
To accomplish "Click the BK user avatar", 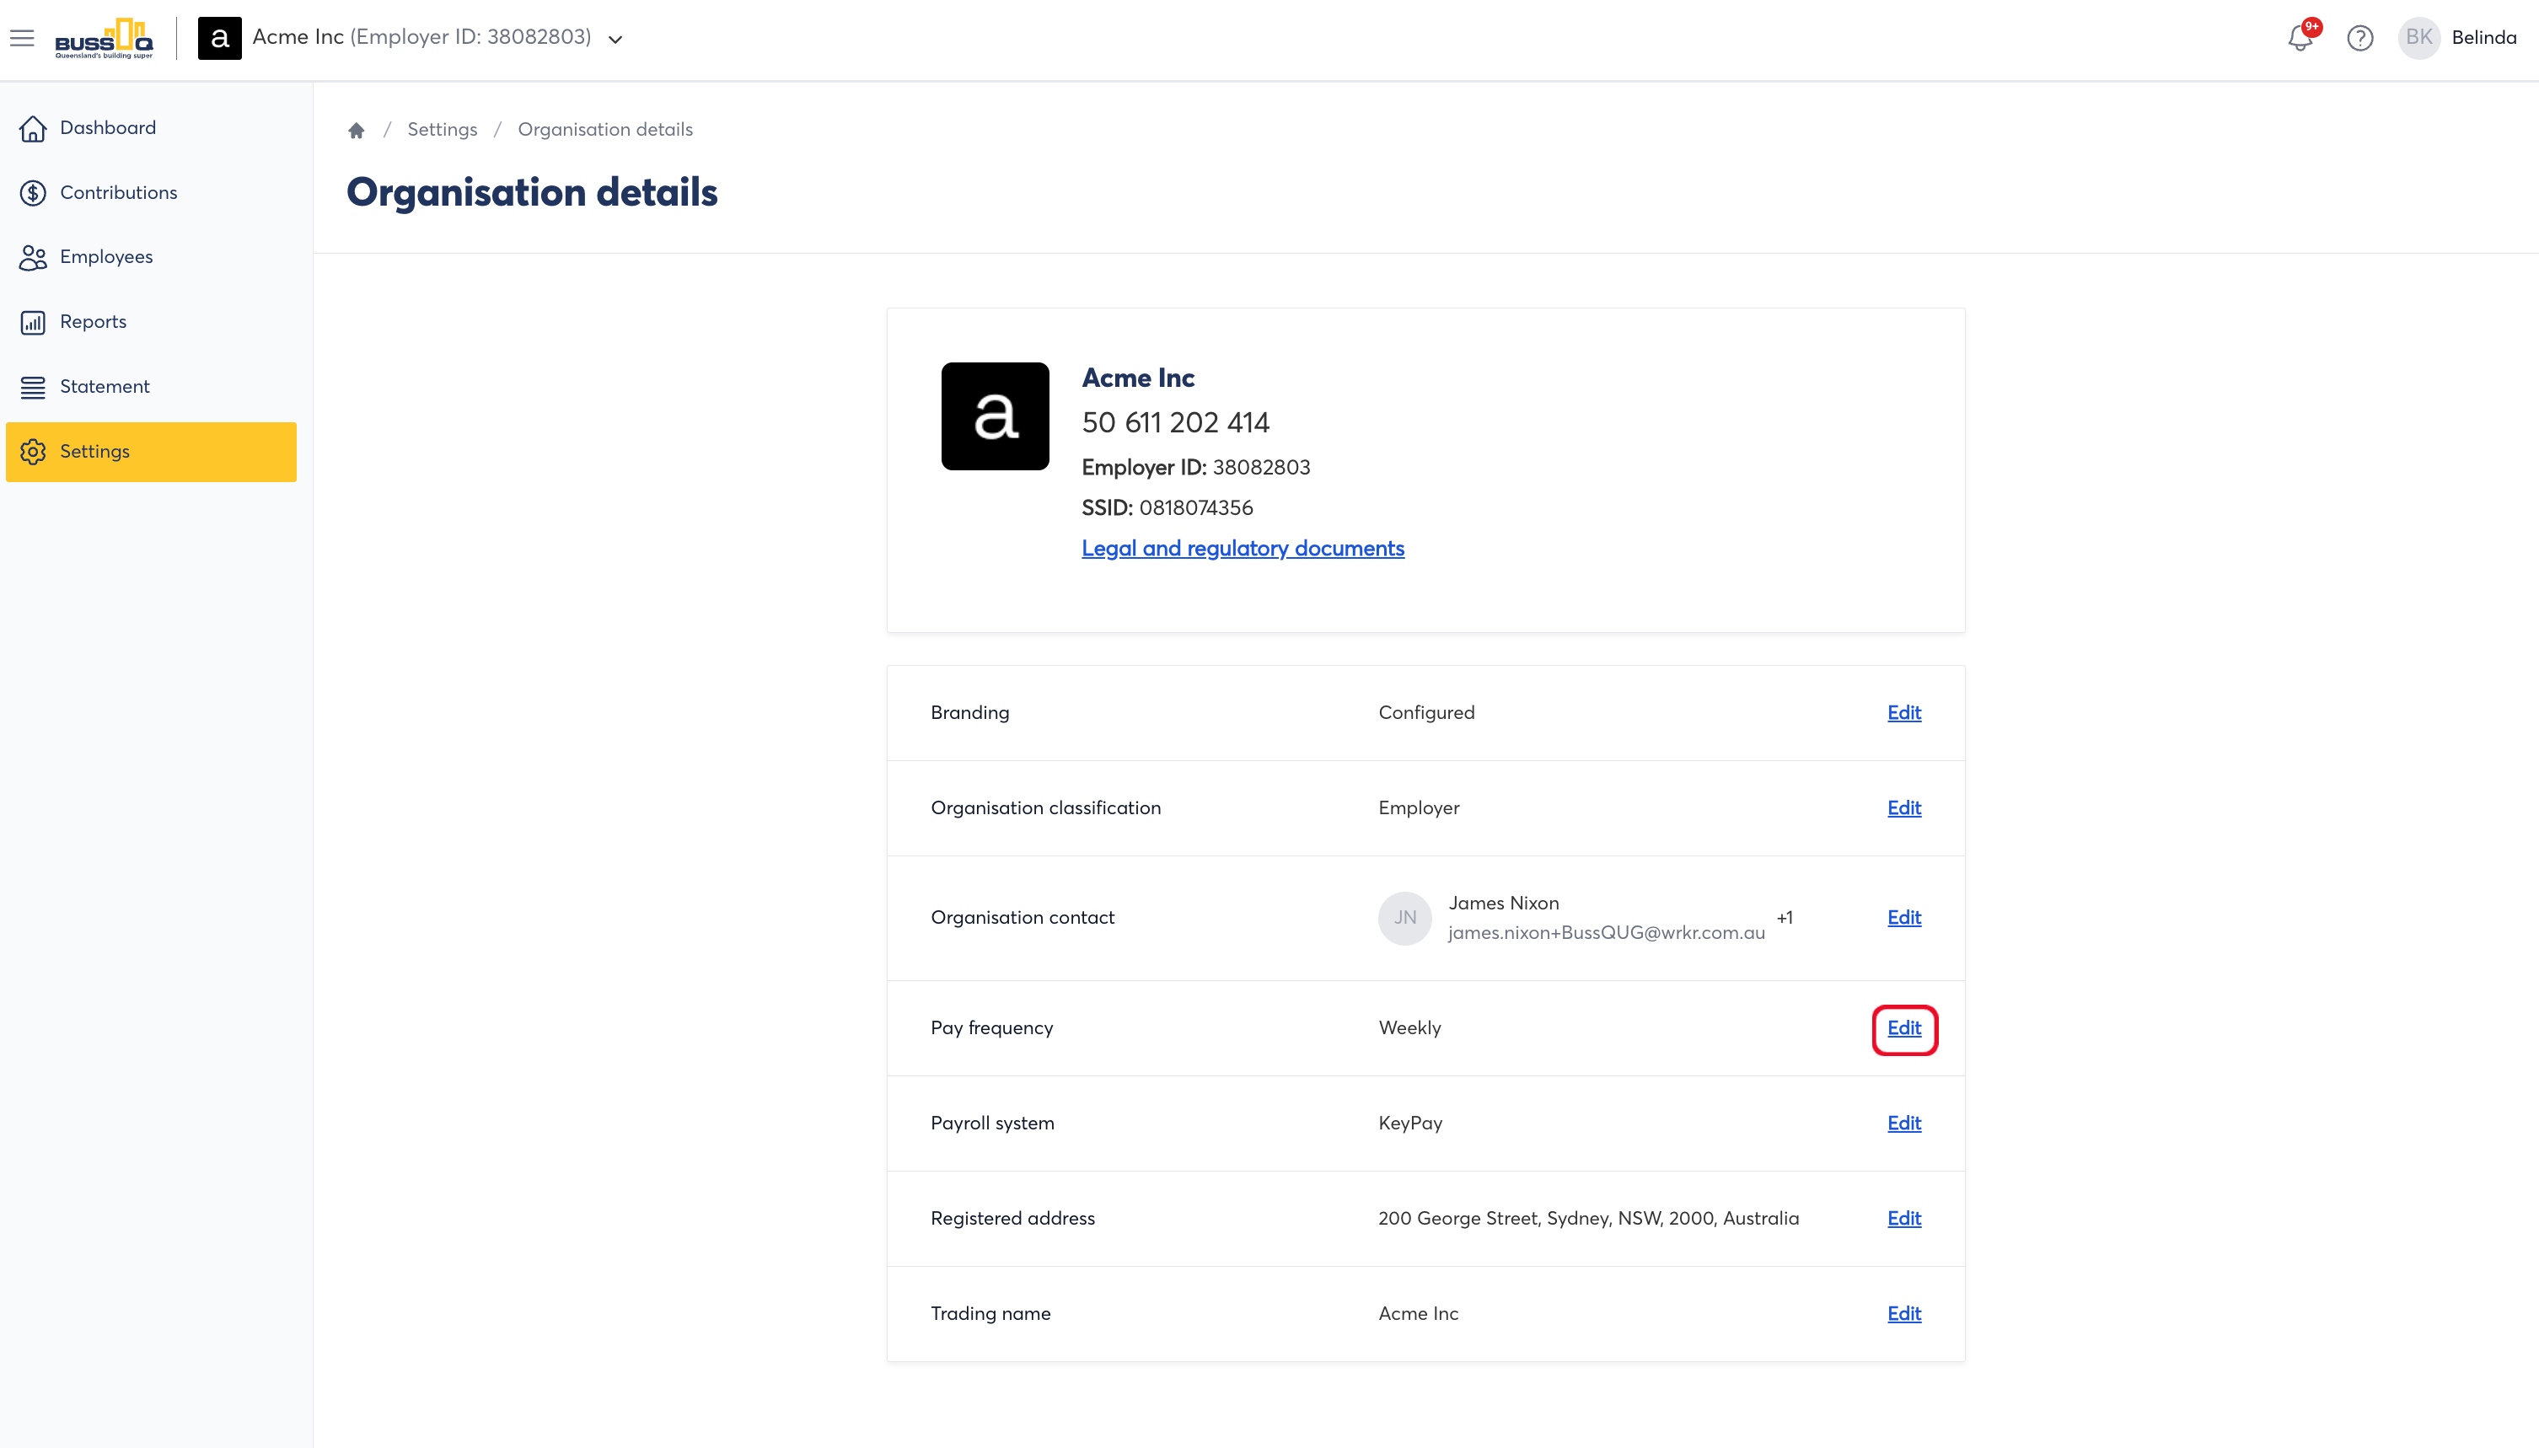I will 2418,38.
